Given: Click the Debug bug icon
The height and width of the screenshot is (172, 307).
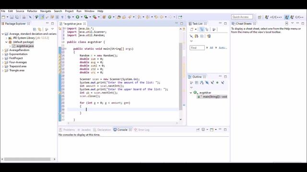Looking at the screenshot, I should (69, 17).
